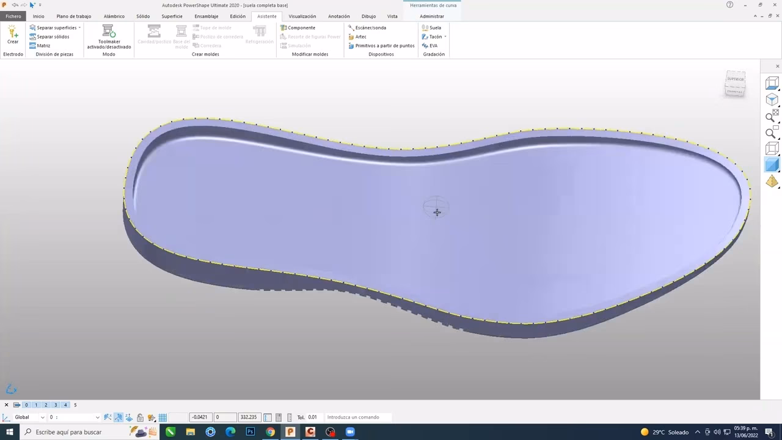
Task: Click the zoom to fit magnifier icon
Action: pos(772,117)
